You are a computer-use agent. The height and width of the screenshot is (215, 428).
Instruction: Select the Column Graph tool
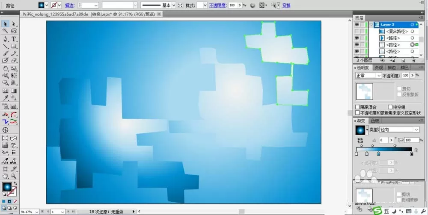[14, 106]
